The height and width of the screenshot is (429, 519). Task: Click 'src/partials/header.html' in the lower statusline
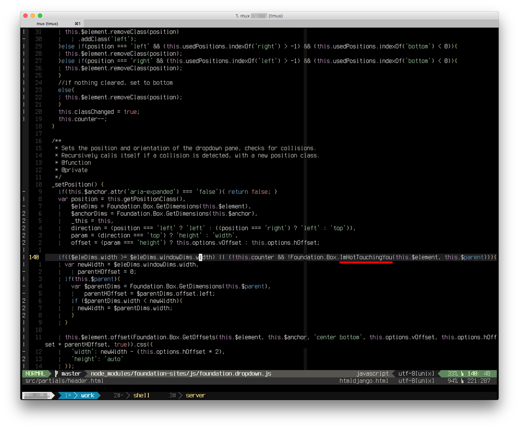[x=64, y=381]
